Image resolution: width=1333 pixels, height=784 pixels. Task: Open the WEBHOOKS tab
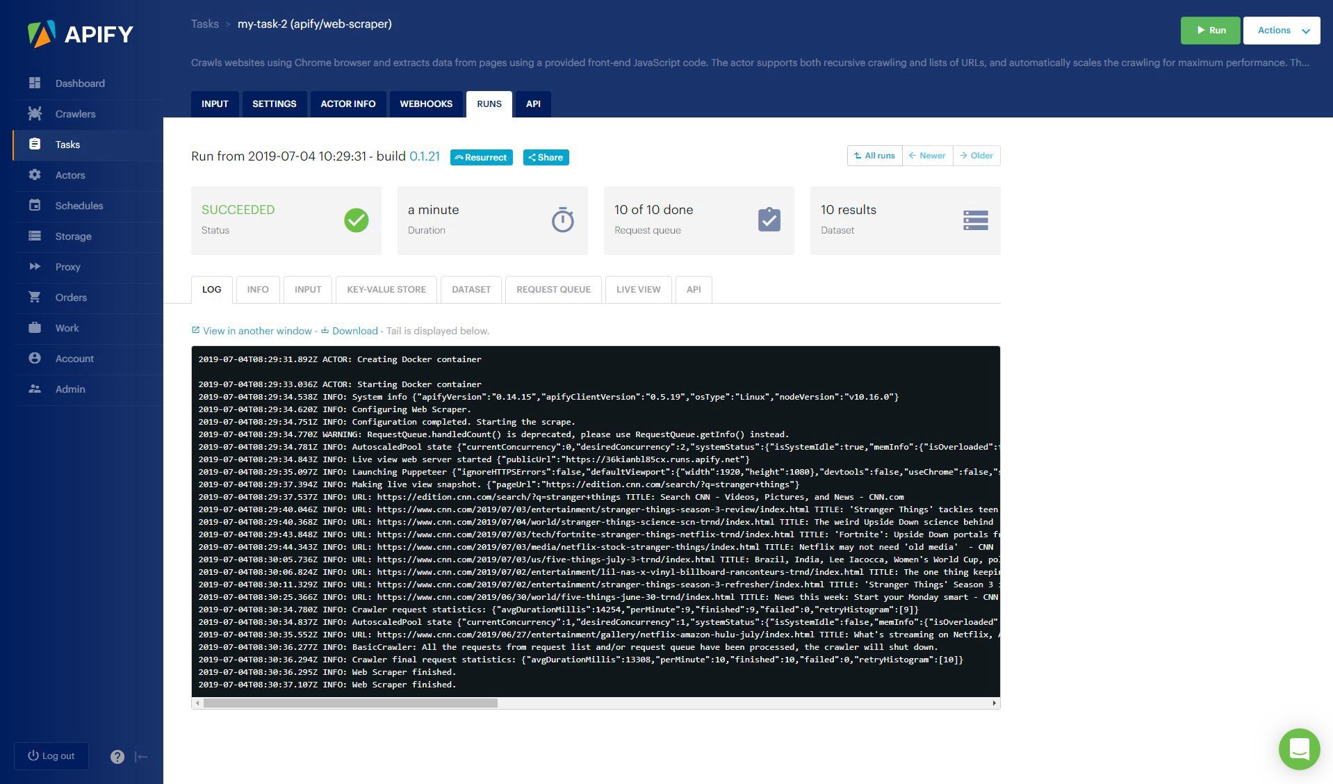pos(426,104)
